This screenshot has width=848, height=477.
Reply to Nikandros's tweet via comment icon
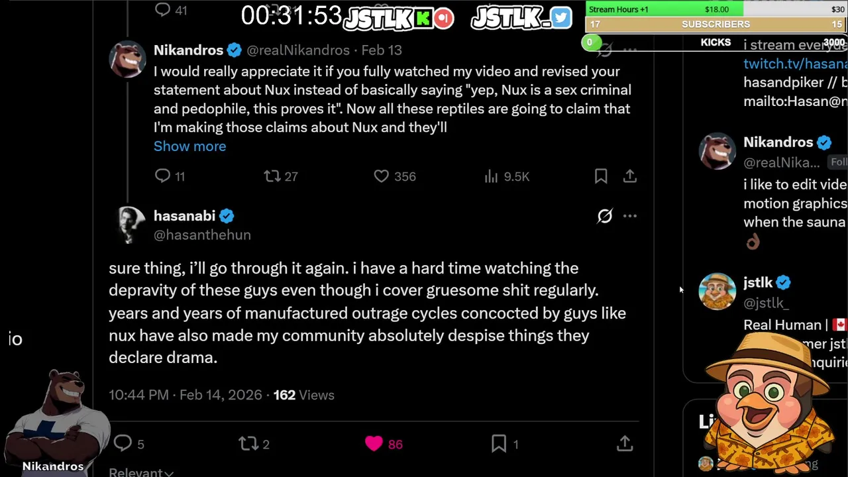[x=162, y=176]
